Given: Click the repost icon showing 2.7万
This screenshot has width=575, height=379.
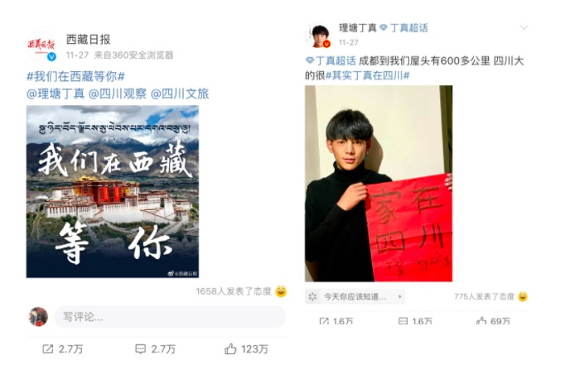Looking at the screenshot, I should (x=48, y=349).
